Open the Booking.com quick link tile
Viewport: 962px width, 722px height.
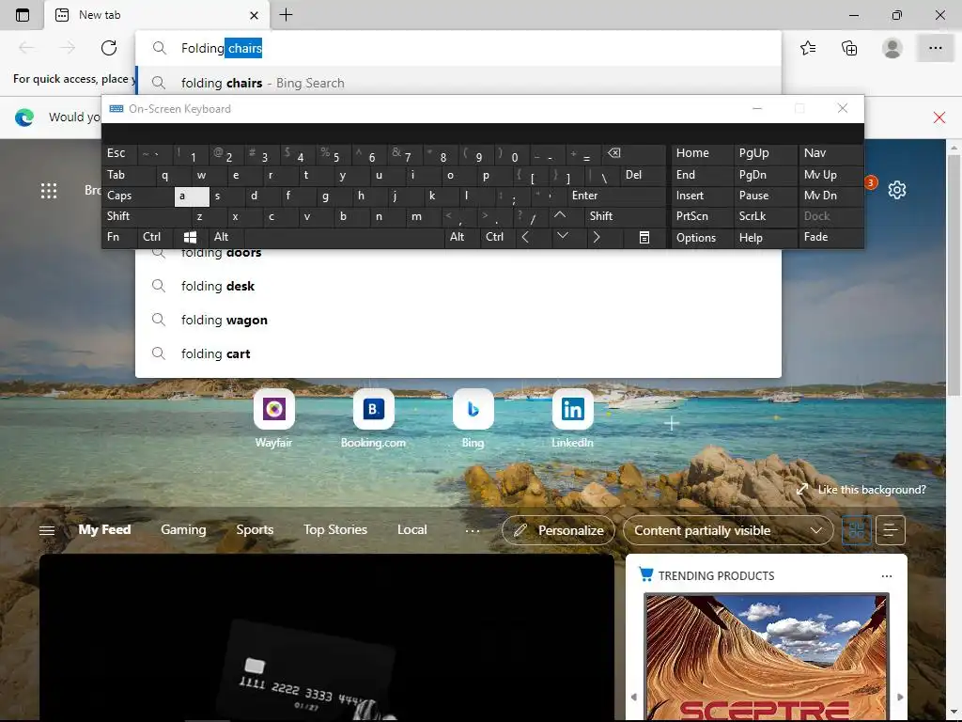tap(373, 418)
